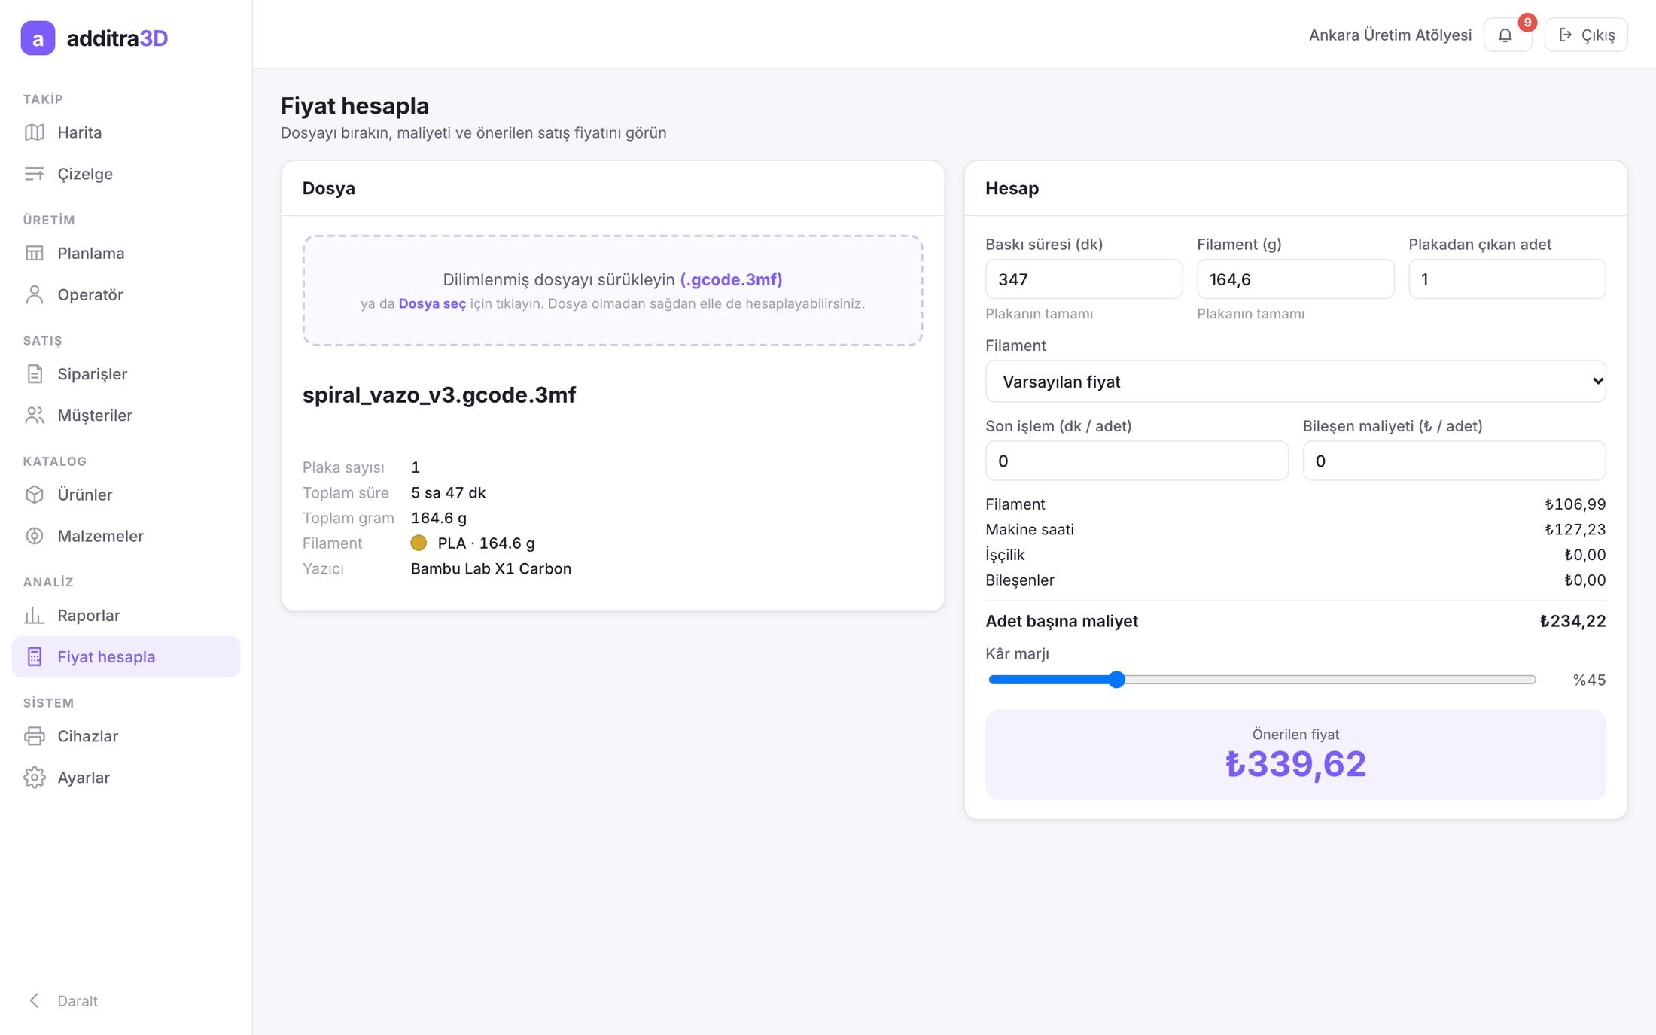Click the spiral_vazo_v3.gcode.3mf filename
The width and height of the screenshot is (1656, 1035).
point(439,395)
